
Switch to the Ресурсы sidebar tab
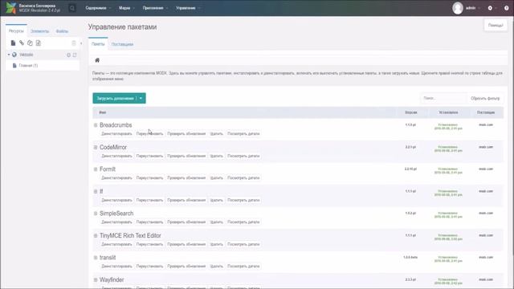tap(16, 31)
